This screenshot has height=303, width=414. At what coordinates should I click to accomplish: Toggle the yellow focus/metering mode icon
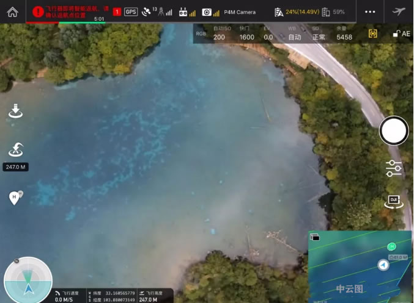(373, 34)
